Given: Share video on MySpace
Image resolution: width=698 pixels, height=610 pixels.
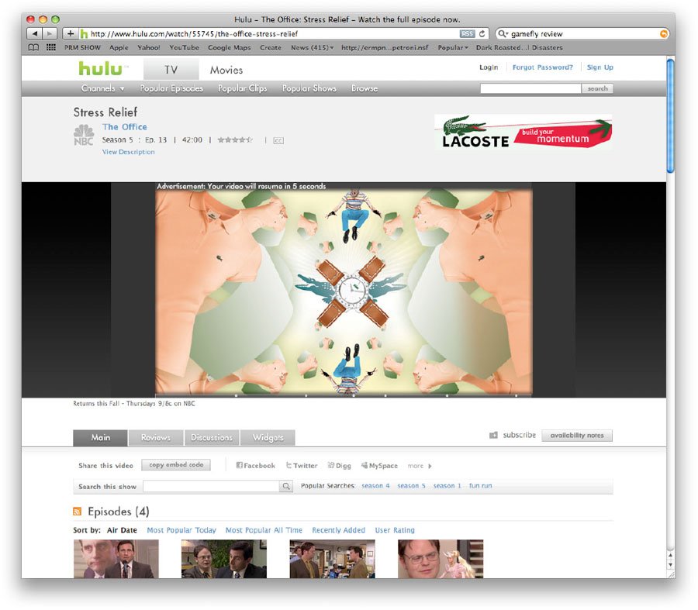Looking at the screenshot, I should click(379, 465).
